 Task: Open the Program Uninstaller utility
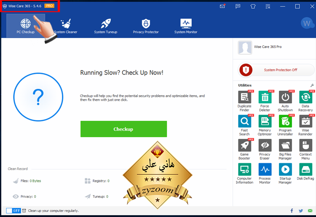(285, 121)
